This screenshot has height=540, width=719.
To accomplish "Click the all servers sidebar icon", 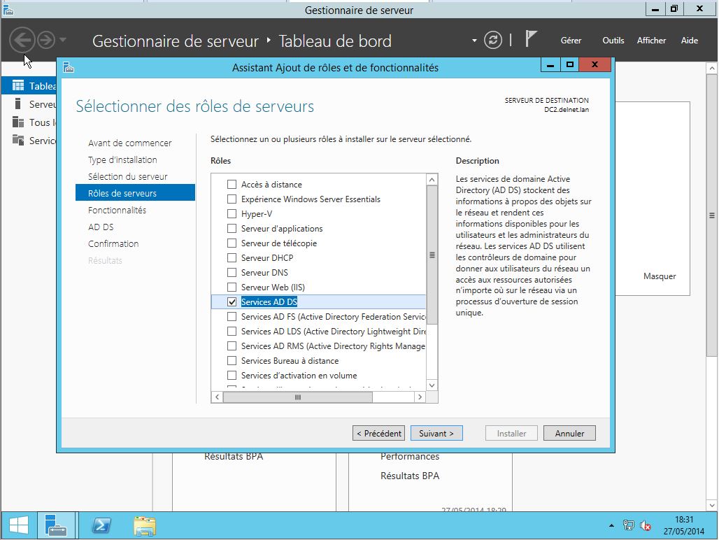I will [18, 122].
